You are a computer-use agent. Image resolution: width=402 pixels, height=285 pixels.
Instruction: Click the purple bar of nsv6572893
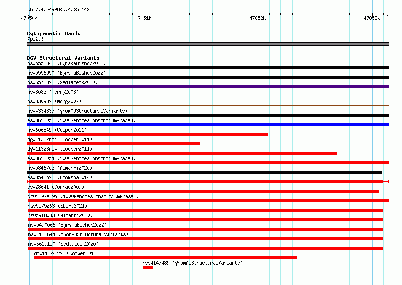pyautogui.click(x=208, y=87)
